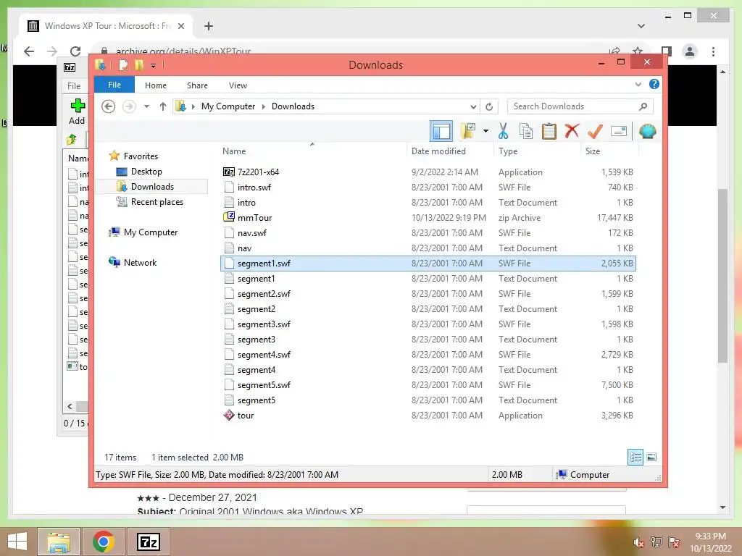The image size is (742, 556).
Task: Click the up folder icon in 7-Zip
Action: (x=72, y=140)
